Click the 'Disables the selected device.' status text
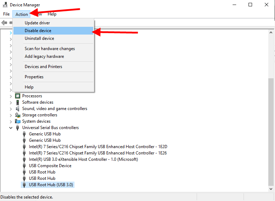Screen dimensions: 275x201 pyautogui.click(x=27, y=197)
